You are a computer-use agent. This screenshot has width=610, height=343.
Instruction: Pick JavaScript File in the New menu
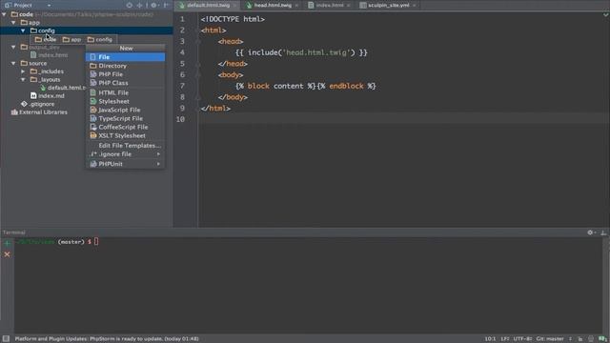[125, 110]
